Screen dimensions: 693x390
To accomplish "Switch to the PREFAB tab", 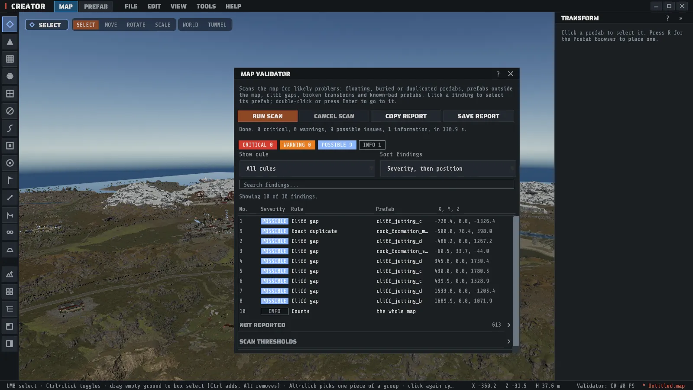I will pos(96,6).
